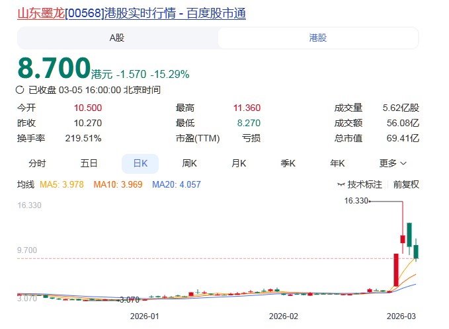Switch to 五日 five-day chart
Image resolution: width=449 pixels, height=329 pixels.
(x=89, y=163)
